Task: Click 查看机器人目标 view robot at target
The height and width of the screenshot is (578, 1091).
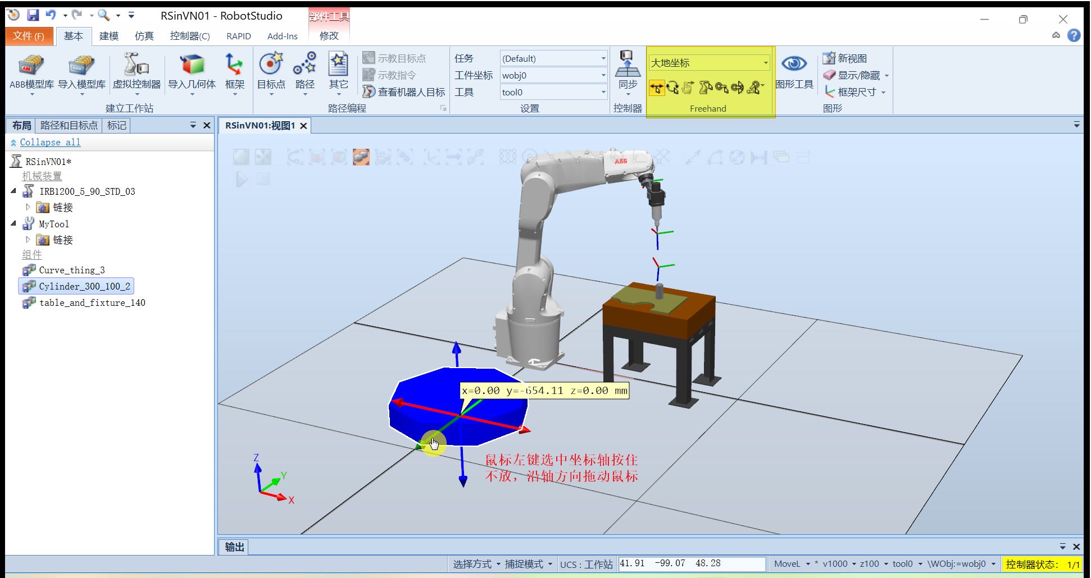Action: click(404, 92)
